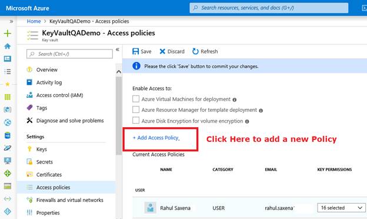Enable Azure Disk Encryption for volume encryption
367x219 pixels.
136,121
